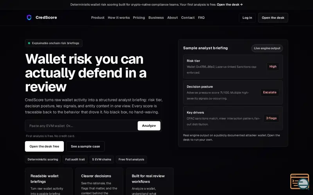Click the Real engine output footnote text

tap(231, 138)
